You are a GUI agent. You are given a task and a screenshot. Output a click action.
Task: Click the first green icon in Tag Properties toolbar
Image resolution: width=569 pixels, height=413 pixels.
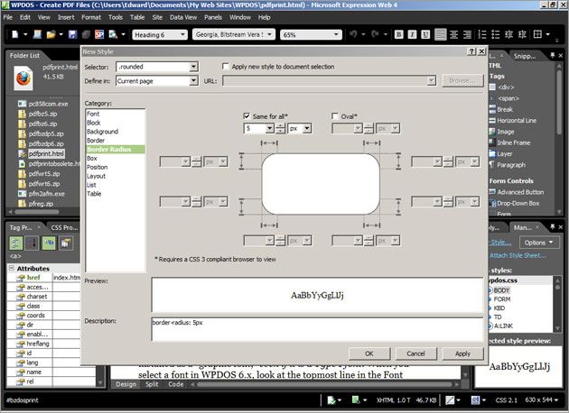[15, 243]
